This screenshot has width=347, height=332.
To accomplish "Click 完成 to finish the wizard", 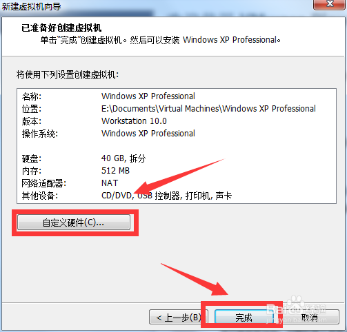I will [244, 318].
